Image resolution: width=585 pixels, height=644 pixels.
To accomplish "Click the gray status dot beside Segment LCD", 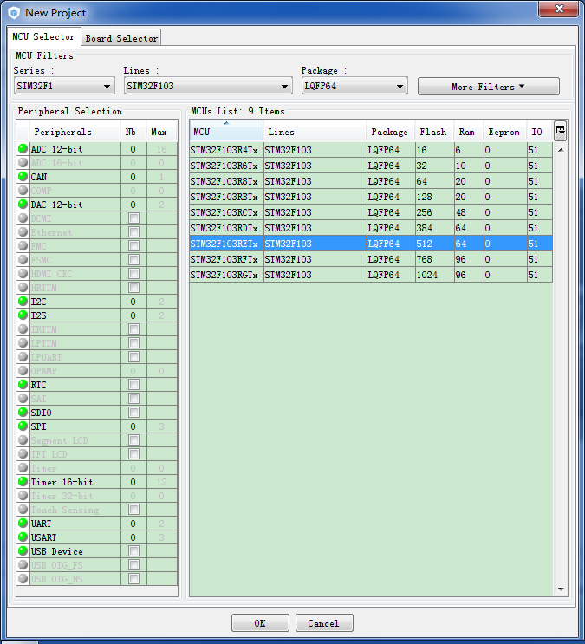I will (x=23, y=439).
